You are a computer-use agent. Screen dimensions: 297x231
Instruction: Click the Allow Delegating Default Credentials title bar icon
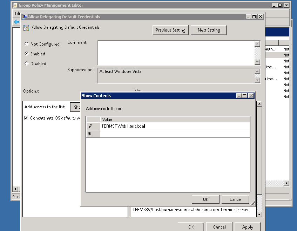coord(25,17)
